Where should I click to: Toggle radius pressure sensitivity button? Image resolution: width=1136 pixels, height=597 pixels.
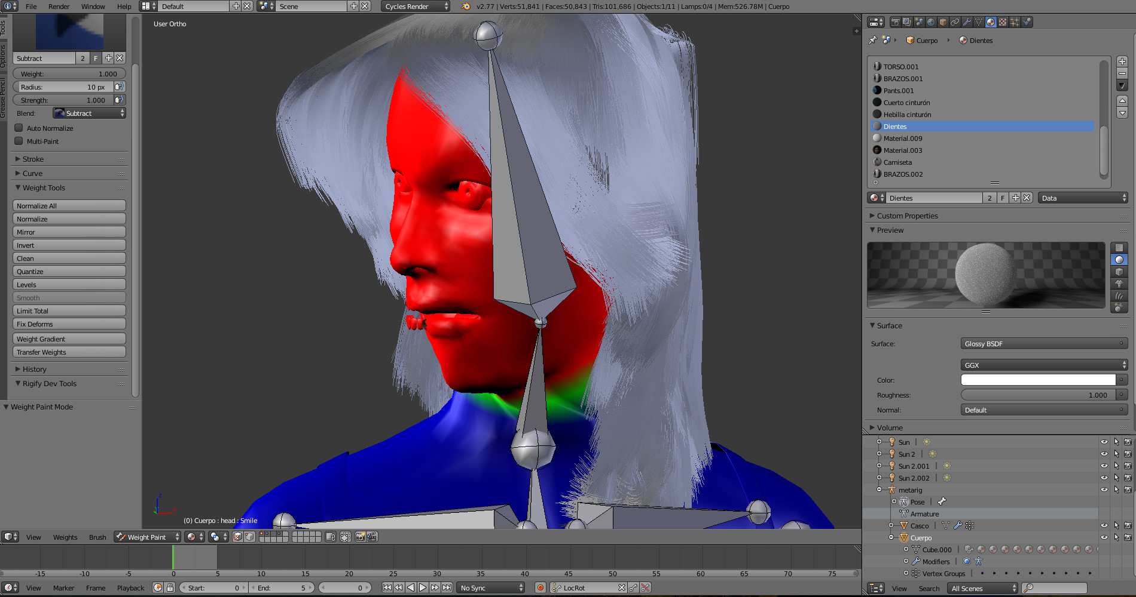(x=120, y=87)
